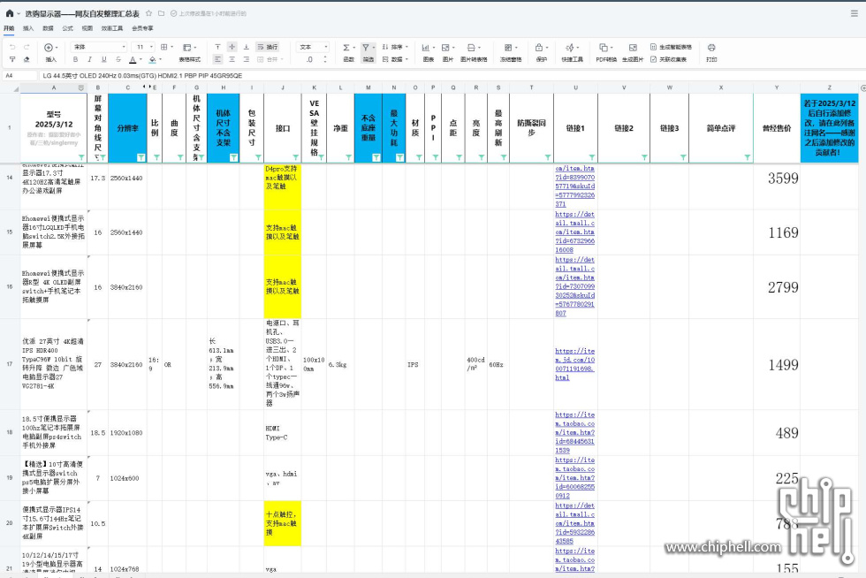Image resolution: width=866 pixels, height=578 pixels.
Task: Open the tmall link in row 15
Action: click(x=575, y=232)
